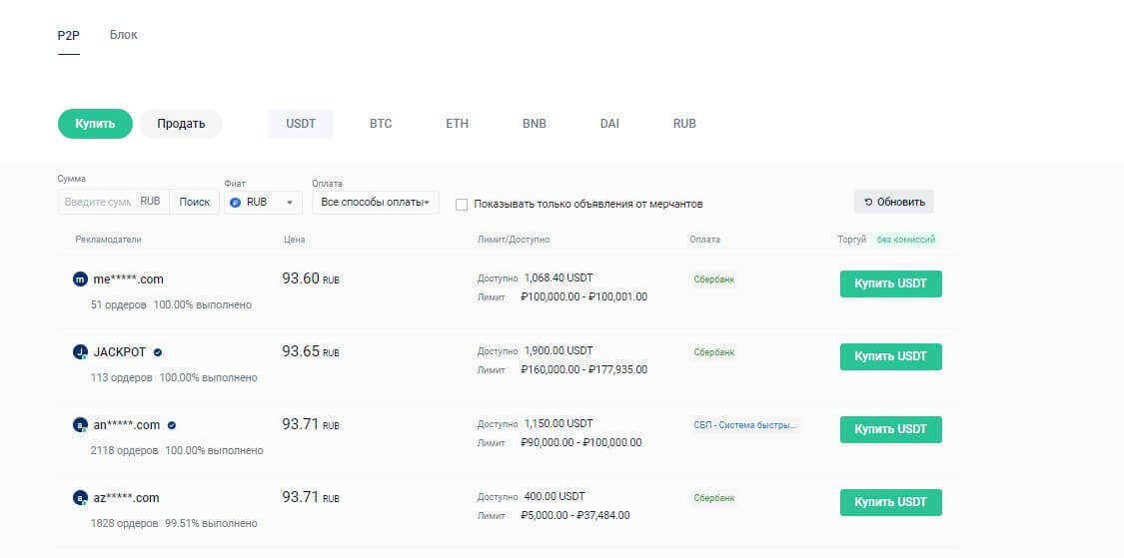Viewport: 1124px width, 558px height.
Task: Open the Блок tab
Action: [124, 35]
